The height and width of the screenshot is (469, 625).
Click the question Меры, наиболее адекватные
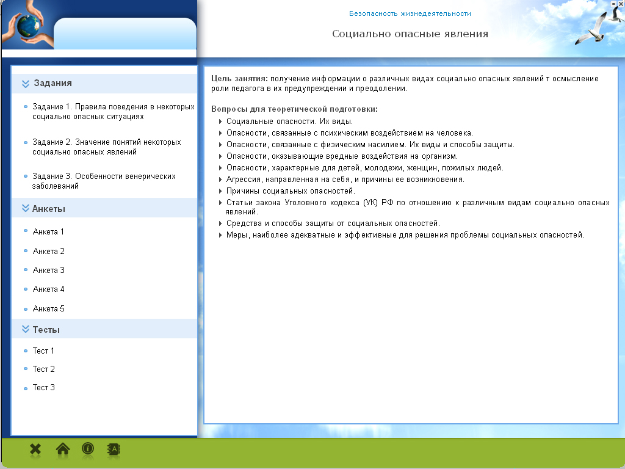[x=405, y=235]
